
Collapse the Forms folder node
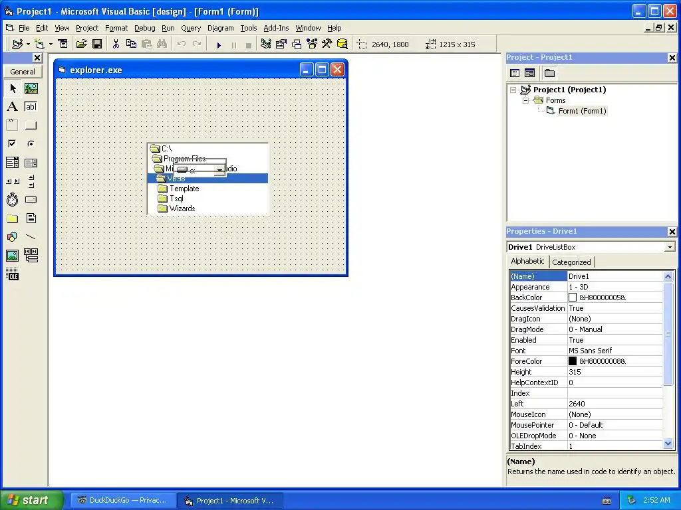[525, 100]
